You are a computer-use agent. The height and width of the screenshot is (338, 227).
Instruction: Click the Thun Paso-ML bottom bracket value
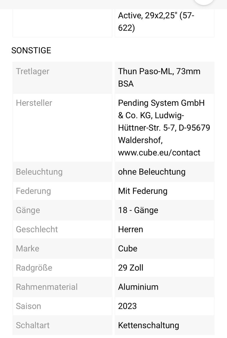[x=159, y=77]
